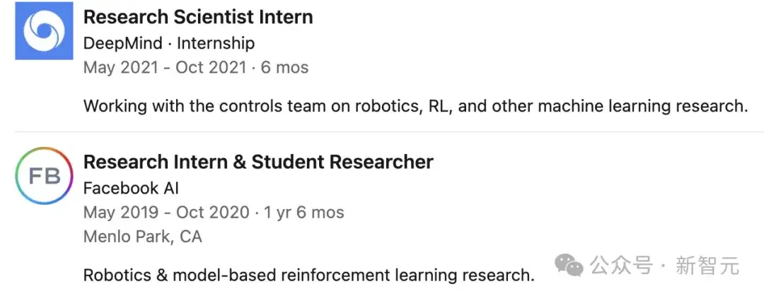The height and width of the screenshot is (296, 764).
Task: Select the May 2021 - Oct 2021 date range
Action: click(x=165, y=67)
